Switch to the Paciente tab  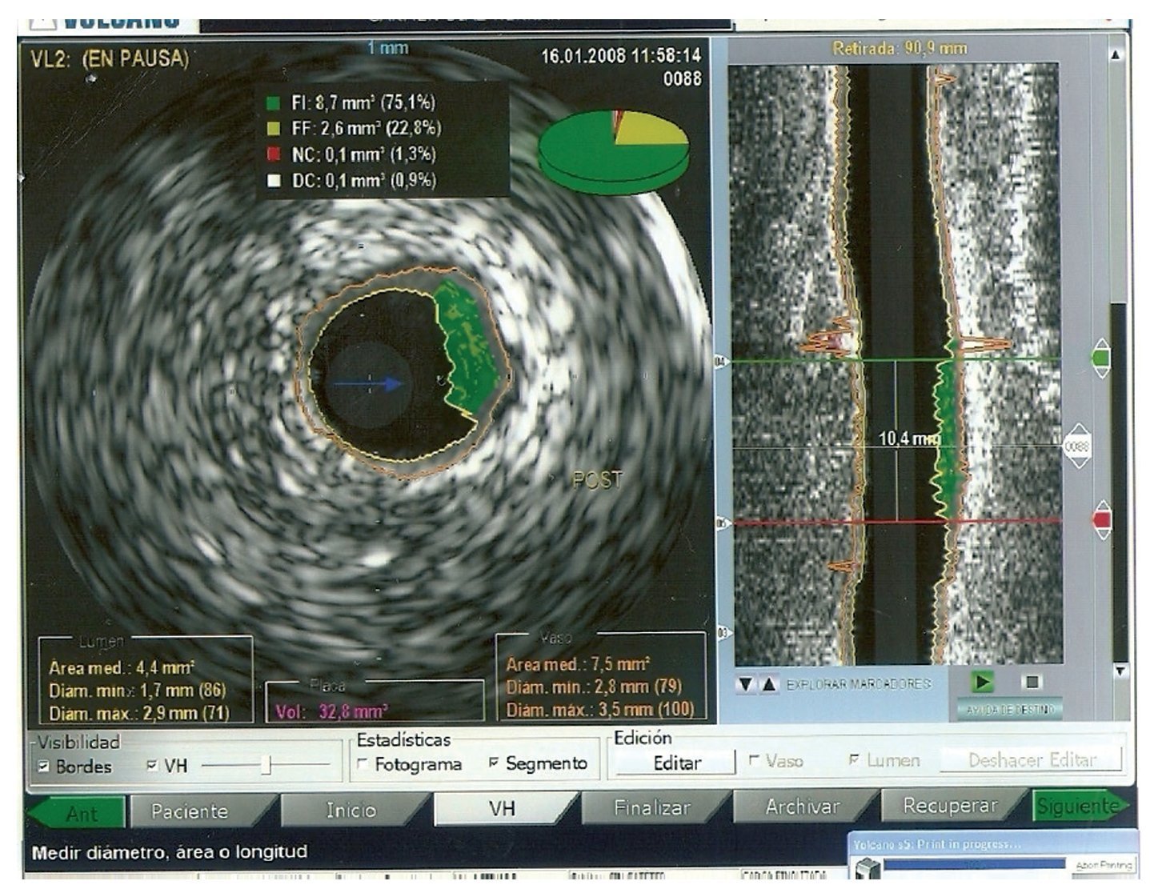point(190,811)
